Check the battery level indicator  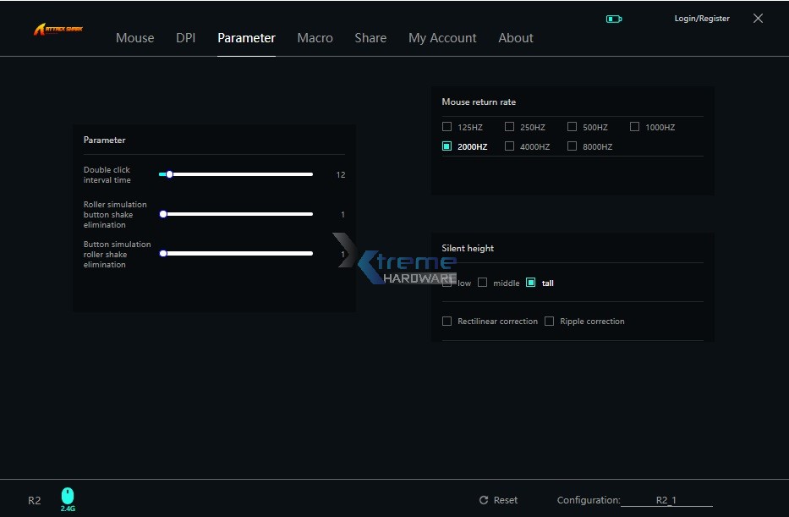pos(612,18)
